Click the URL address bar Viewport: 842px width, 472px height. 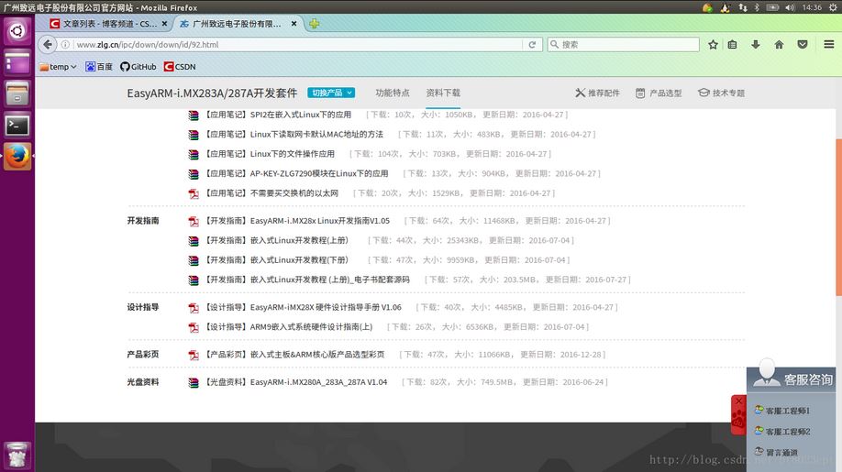pos(298,45)
